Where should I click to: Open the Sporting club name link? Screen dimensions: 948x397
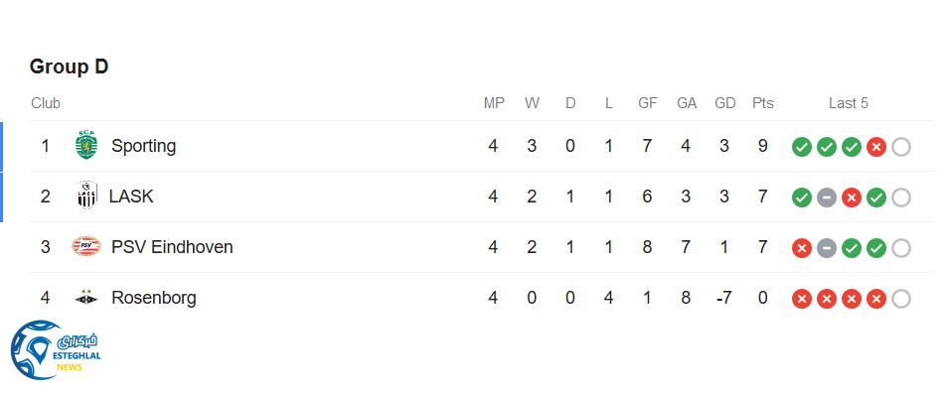143,146
